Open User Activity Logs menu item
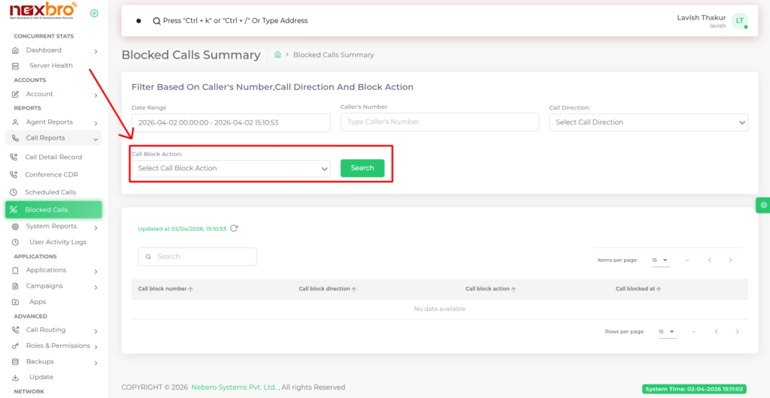The height and width of the screenshot is (398, 770). (x=57, y=242)
